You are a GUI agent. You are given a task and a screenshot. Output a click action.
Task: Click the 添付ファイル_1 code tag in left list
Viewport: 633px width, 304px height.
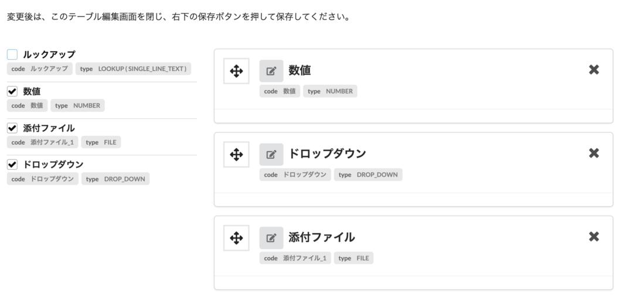(x=43, y=142)
